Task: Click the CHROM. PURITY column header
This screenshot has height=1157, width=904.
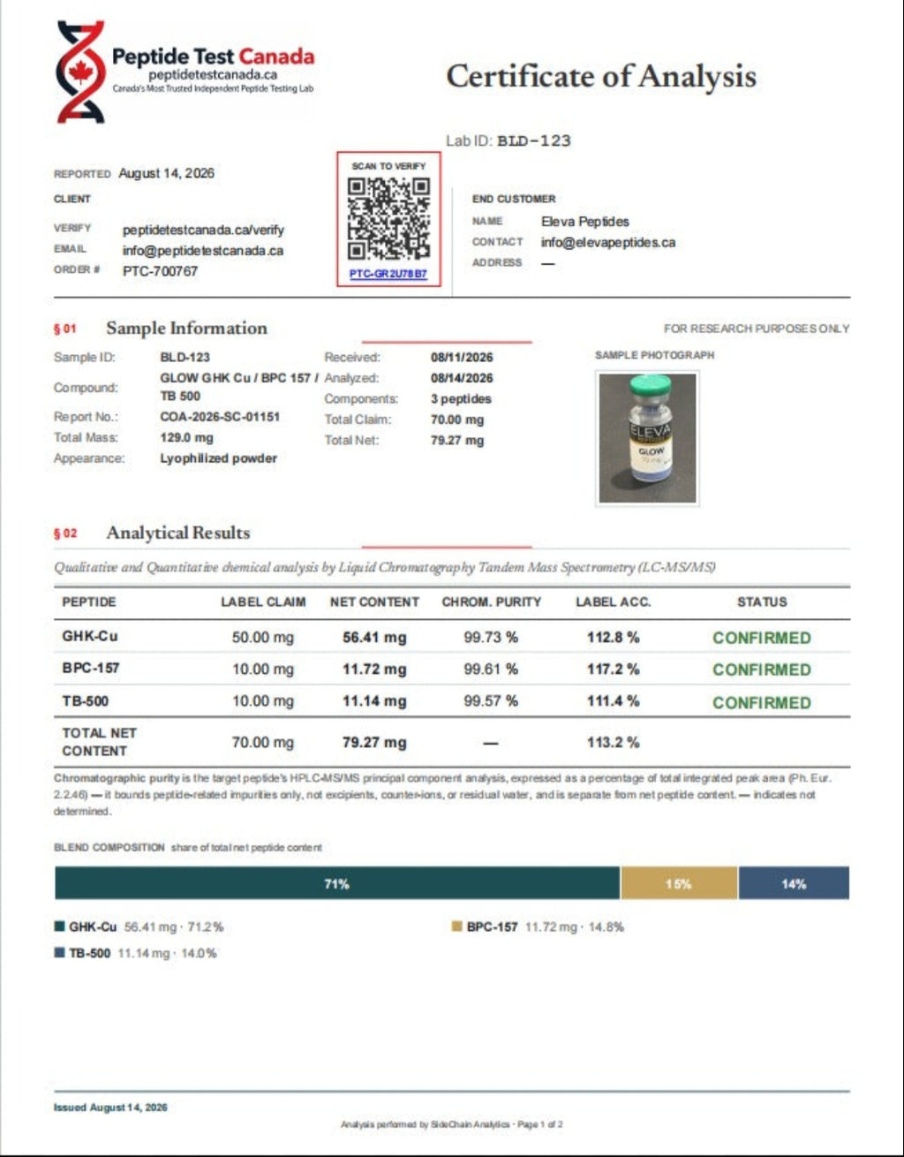Action: click(491, 601)
